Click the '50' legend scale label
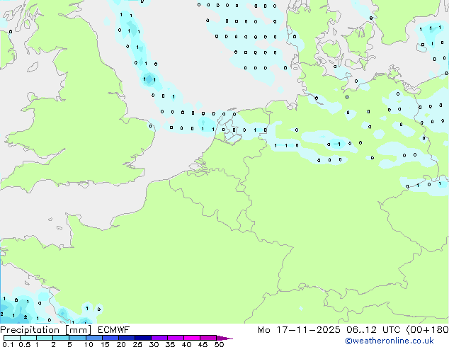 coord(219,344)
